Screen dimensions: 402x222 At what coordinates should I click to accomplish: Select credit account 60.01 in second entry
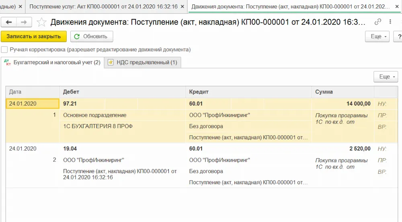196,149
